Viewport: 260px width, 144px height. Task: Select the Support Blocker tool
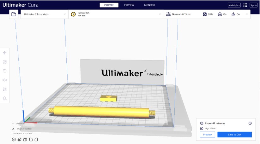5,98
